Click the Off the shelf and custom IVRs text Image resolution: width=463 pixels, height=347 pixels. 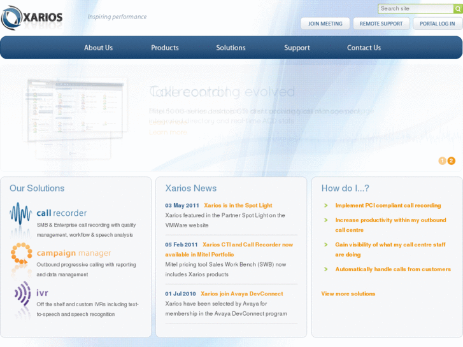[87, 309]
